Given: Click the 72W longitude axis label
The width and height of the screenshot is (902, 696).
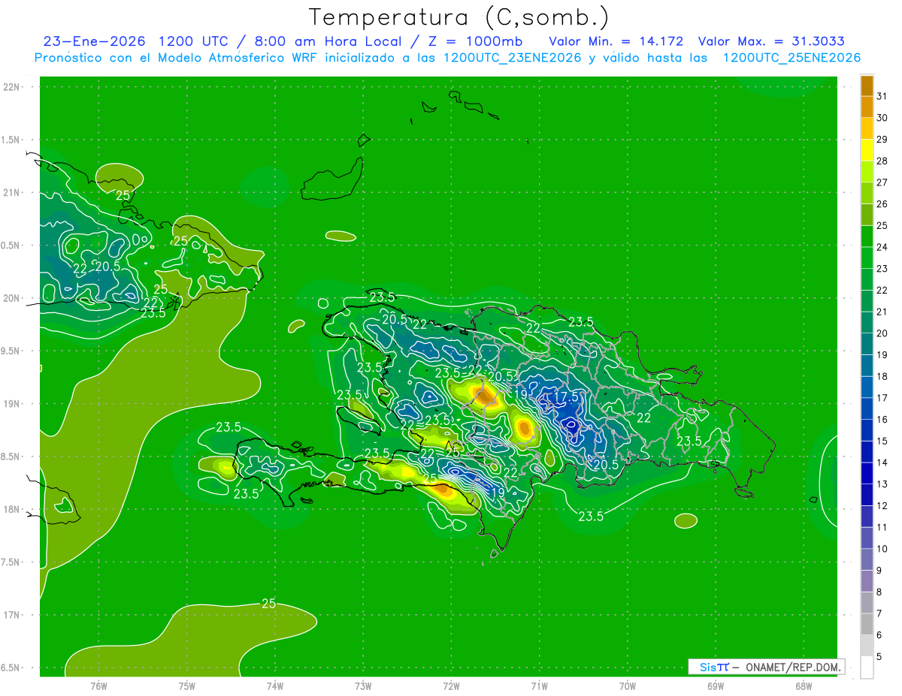Looking at the screenshot, I should click(451, 685).
